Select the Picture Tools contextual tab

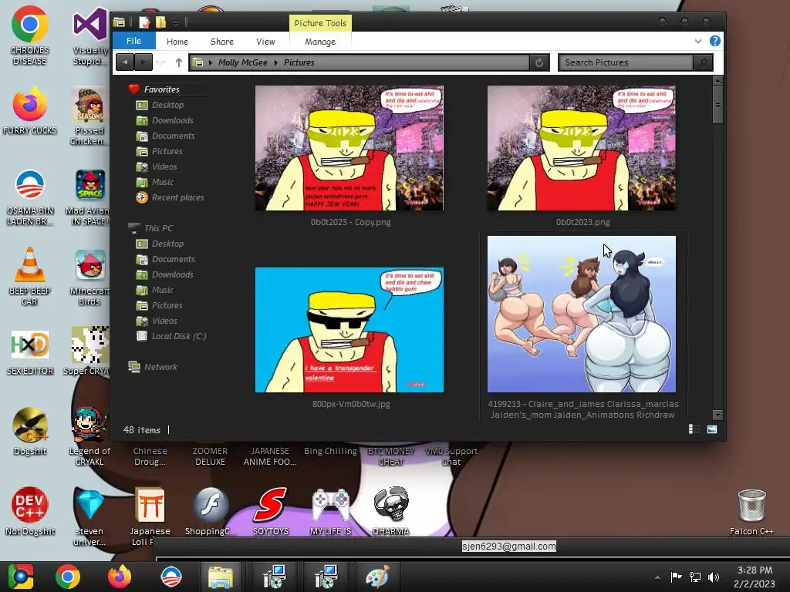320,23
